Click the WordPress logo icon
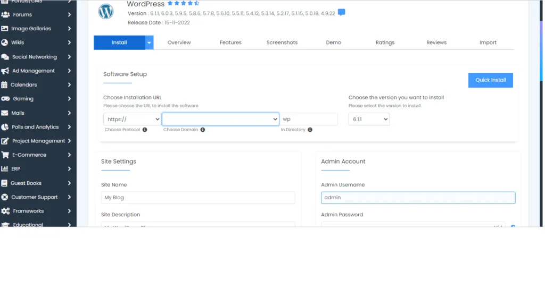This screenshot has height=306, width=545. (x=106, y=11)
